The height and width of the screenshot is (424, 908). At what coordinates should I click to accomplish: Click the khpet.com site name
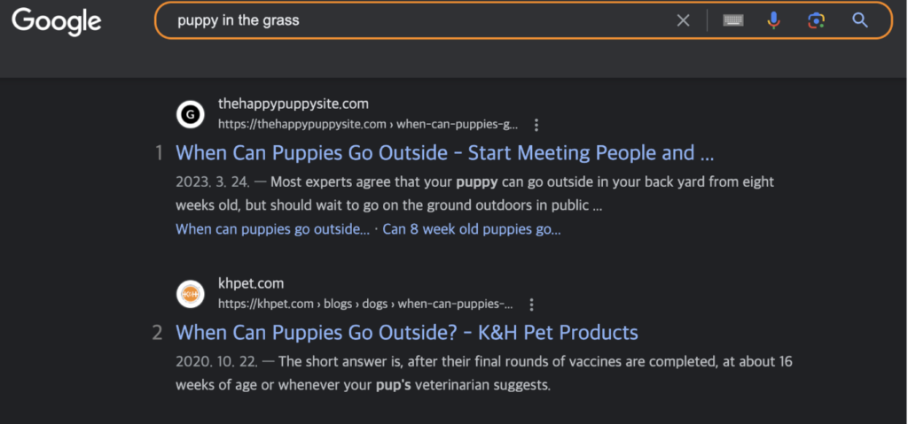point(251,283)
